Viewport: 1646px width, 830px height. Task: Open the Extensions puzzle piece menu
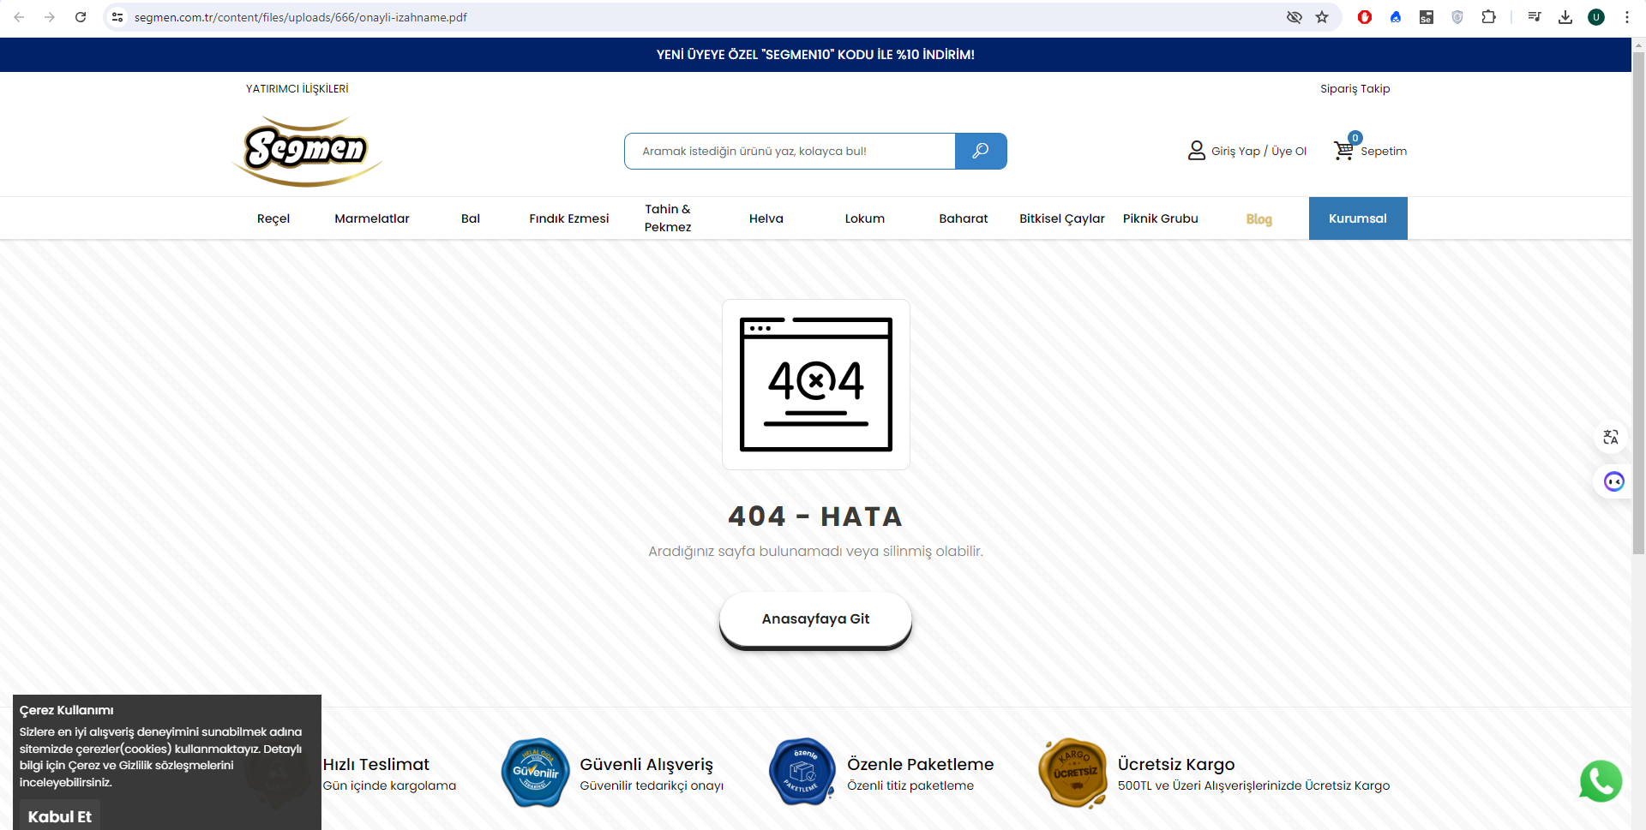(1488, 17)
